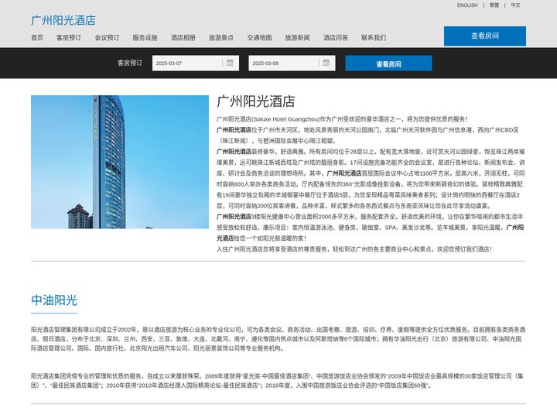Go to 旅游新闻 page
Screen dimensions: 557x418
pos(297,37)
